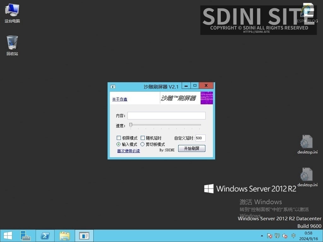
Task: Show hidden tray icons arrow
Action: pyautogui.click(x=262, y=236)
